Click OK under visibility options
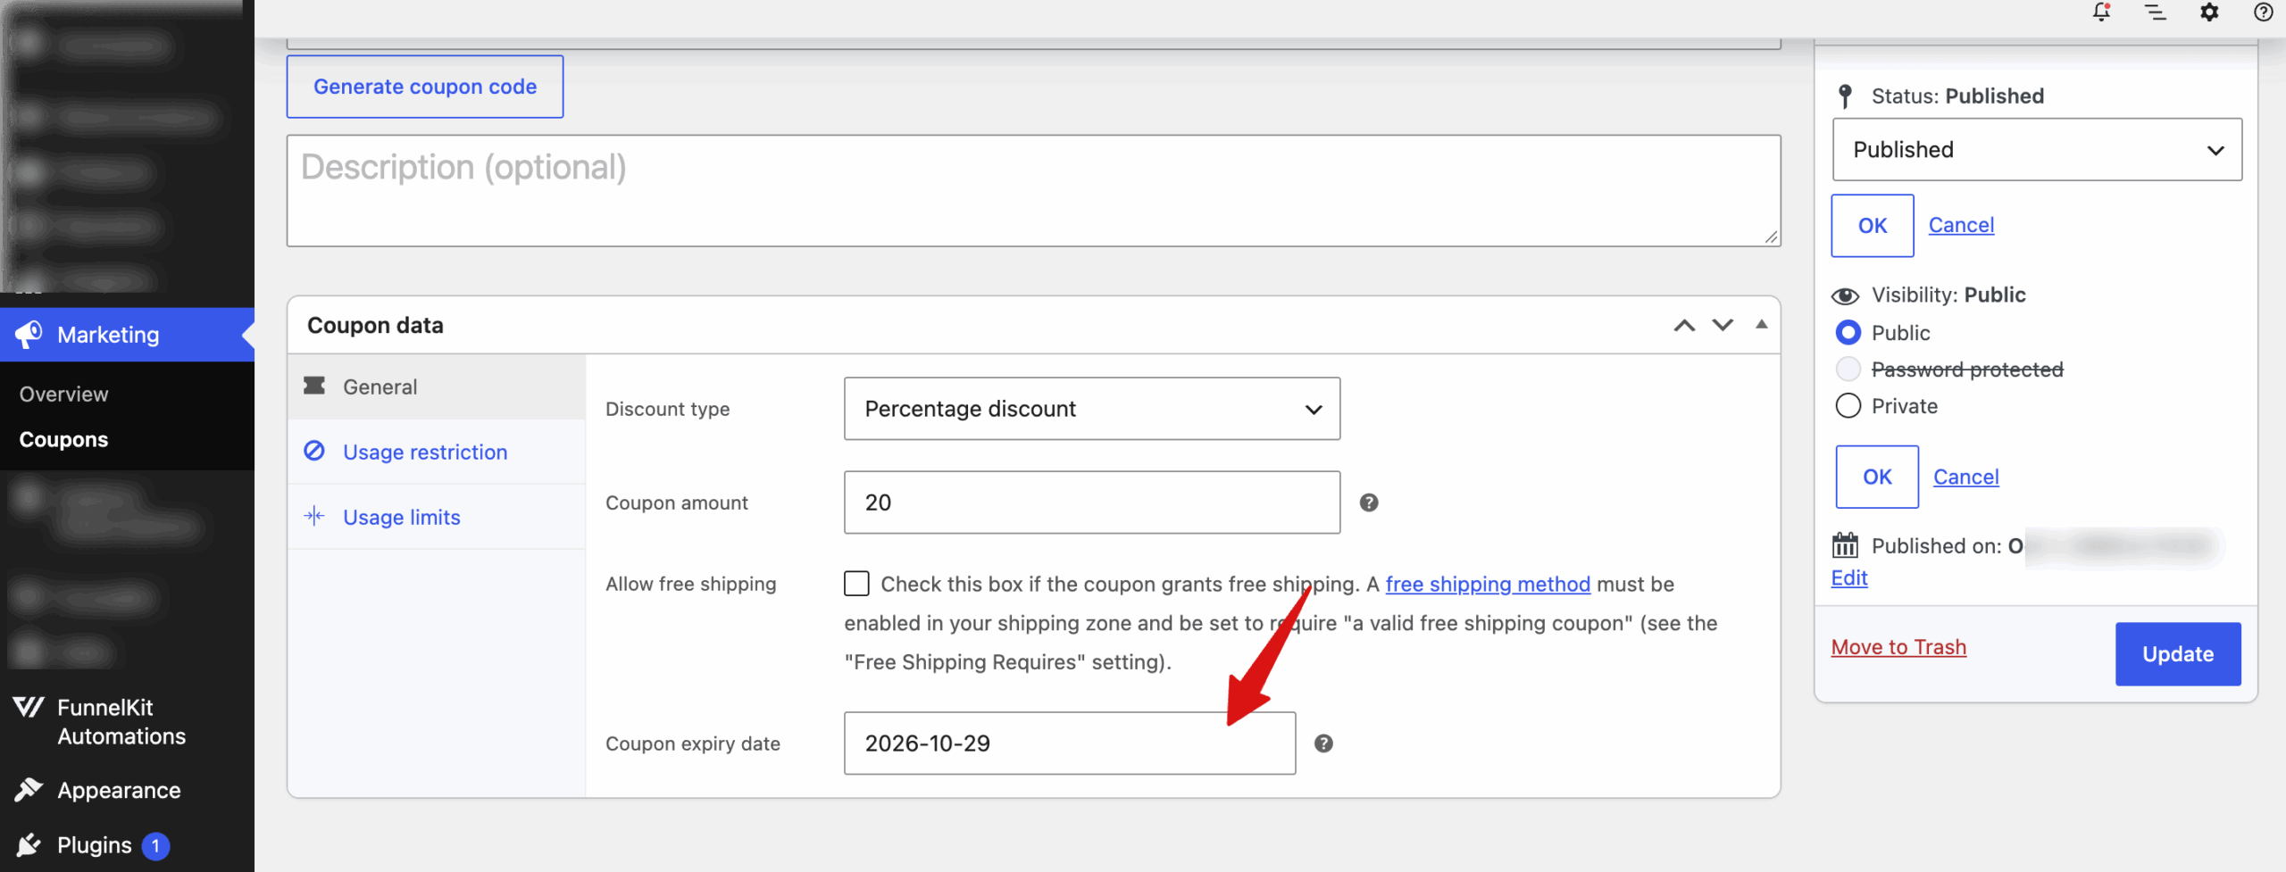This screenshot has height=872, width=2286. click(1877, 478)
